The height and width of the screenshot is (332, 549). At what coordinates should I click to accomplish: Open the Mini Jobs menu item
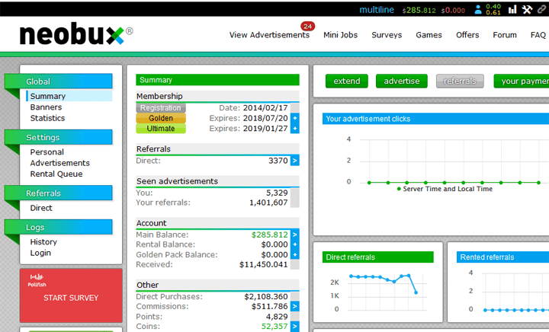(340, 35)
